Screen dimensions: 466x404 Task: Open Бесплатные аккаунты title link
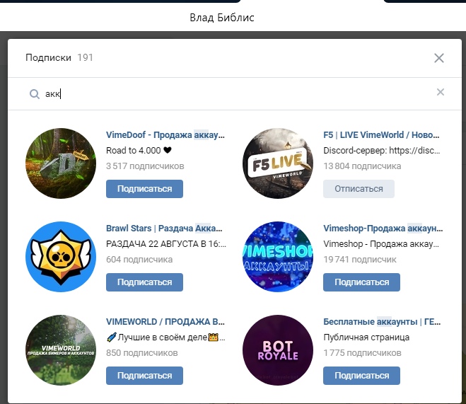[382, 322]
